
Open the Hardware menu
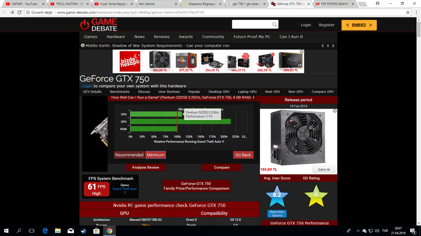[x=116, y=37]
